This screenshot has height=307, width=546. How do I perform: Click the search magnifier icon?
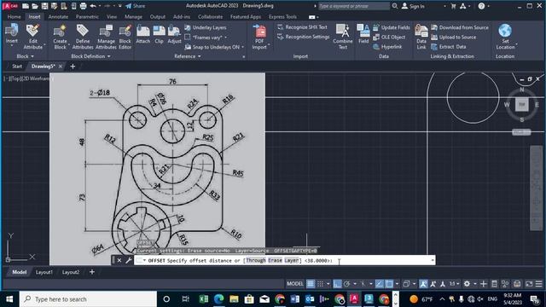pos(395,6)
